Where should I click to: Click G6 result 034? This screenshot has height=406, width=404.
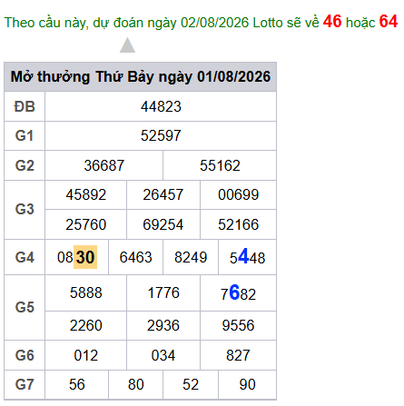coord(163,355)
